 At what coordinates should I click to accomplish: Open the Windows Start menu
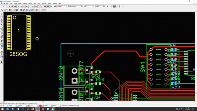(x=2, y=109)
